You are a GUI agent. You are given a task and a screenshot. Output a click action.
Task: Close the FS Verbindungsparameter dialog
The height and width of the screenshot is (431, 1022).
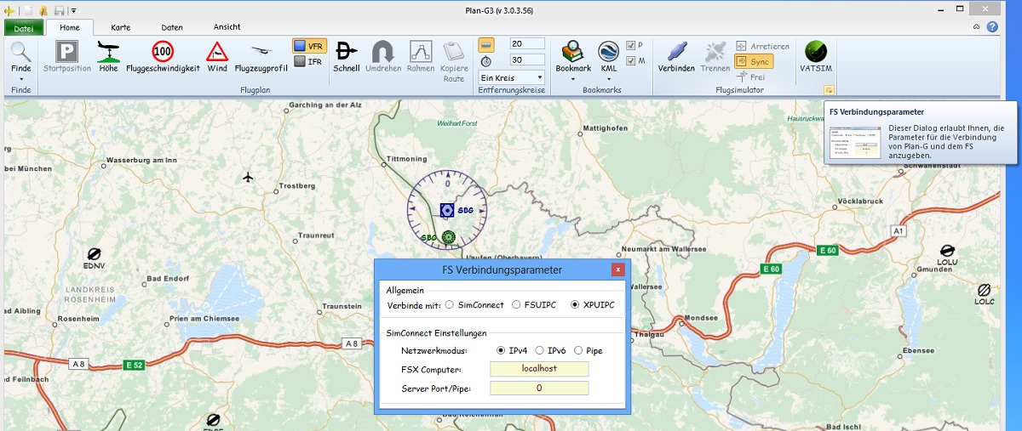[x=617, y=269]
